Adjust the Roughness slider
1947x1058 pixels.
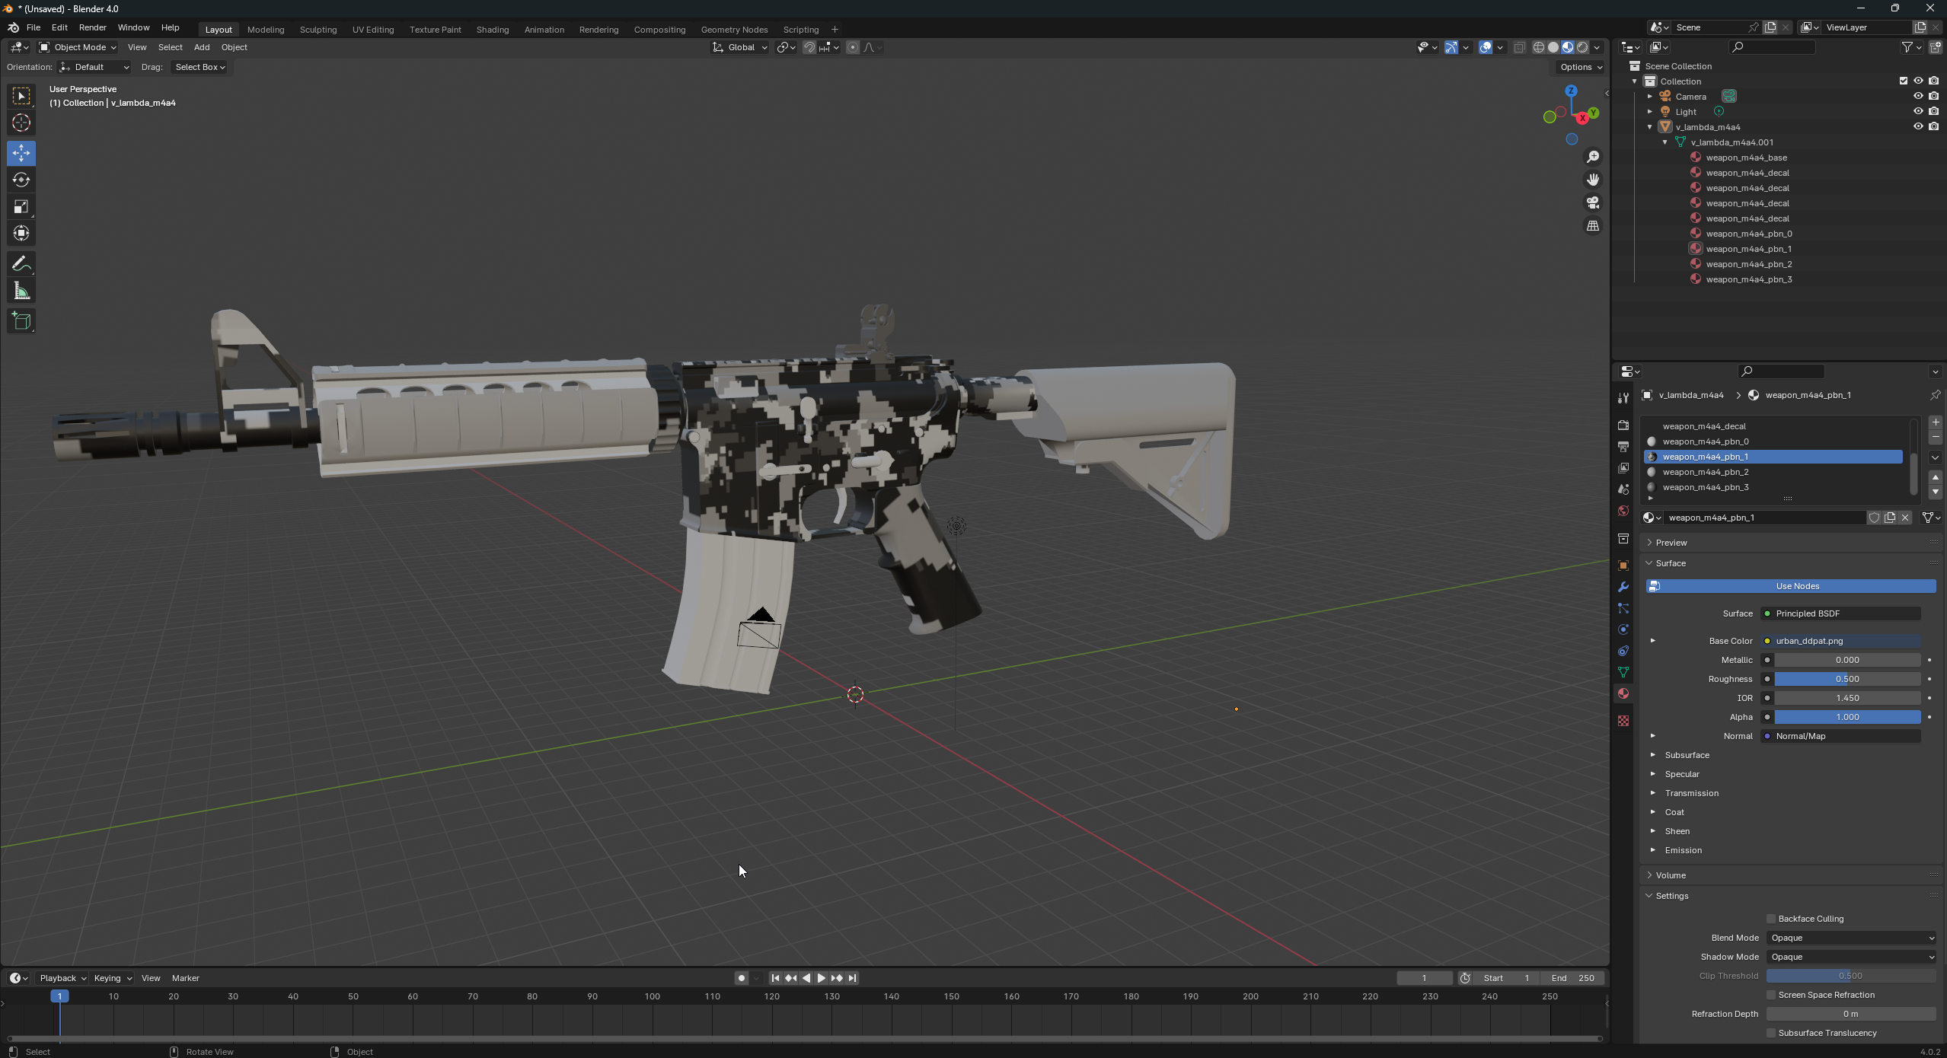point(1846,679)
